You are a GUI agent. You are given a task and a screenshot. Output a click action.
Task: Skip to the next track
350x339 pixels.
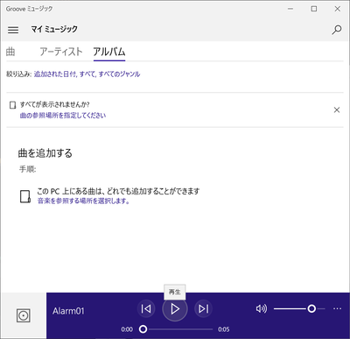[203, 308]
